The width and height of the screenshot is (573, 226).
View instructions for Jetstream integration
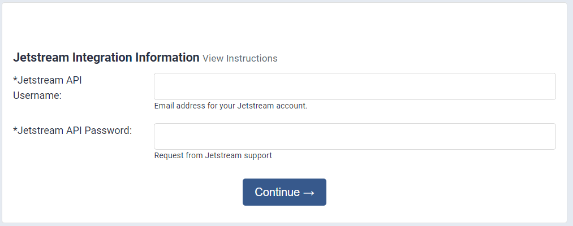pyautogui.click(x=240, y=58)
